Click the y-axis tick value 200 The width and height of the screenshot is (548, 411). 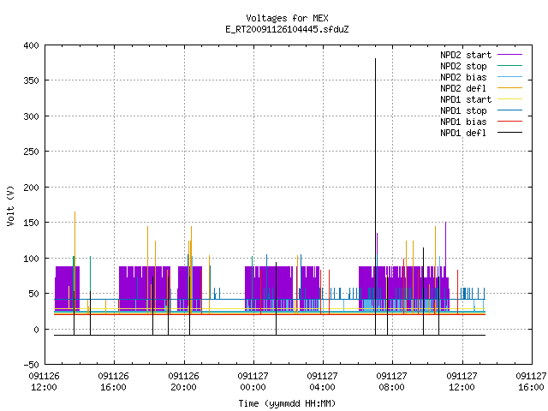31,188
